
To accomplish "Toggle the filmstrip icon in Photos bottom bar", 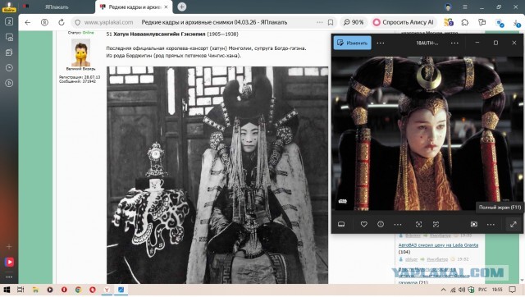I will pyautogui.click(x=341, y=224).
